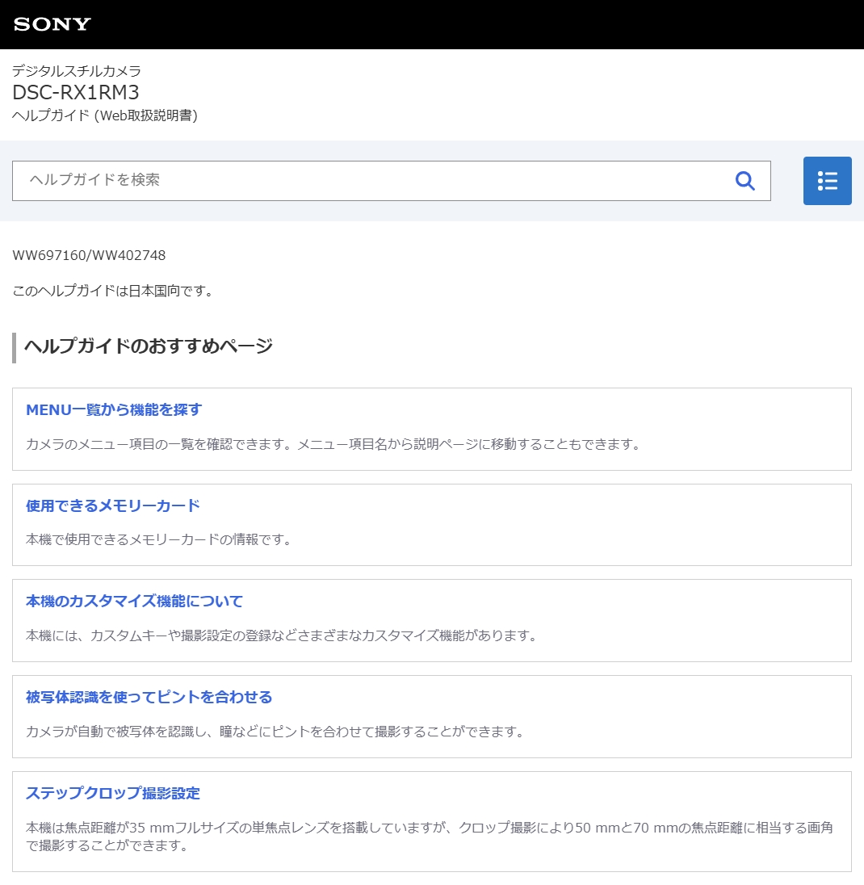Viewport: 864px width, 885px height.
Task: Click the カスタムキーや撮影設定 description text
Action: coord(282,635)
